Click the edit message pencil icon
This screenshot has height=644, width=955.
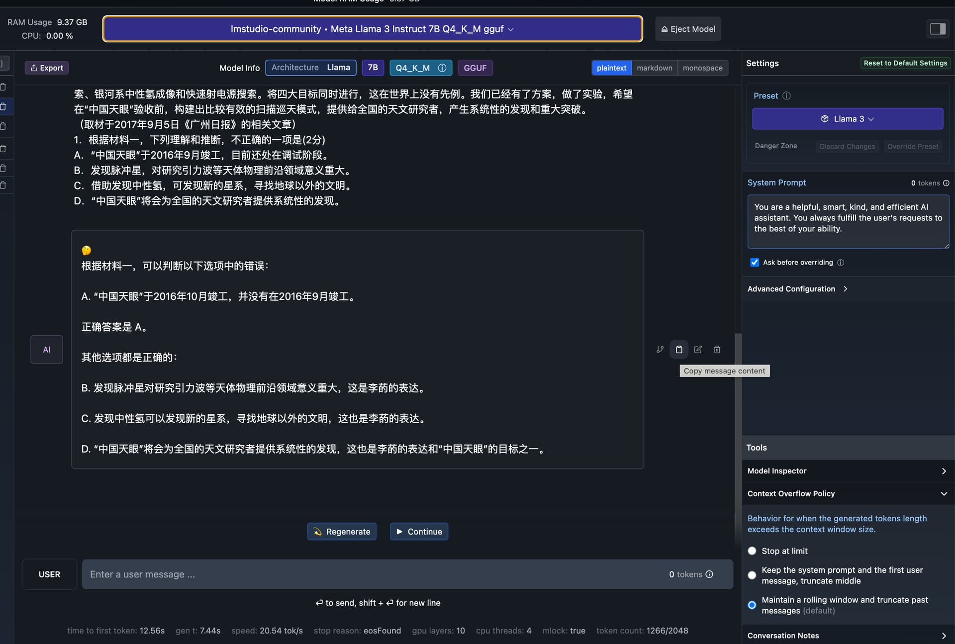[x=698, y=350]
